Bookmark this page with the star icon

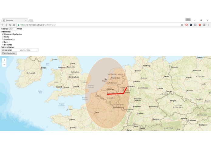pos(182,25)
